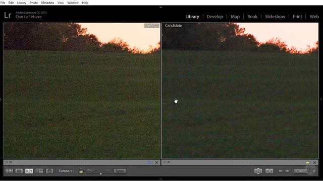Click the star rating dots under Select photo
This screenshot has height=181, width=323.
tap(82, 162)
